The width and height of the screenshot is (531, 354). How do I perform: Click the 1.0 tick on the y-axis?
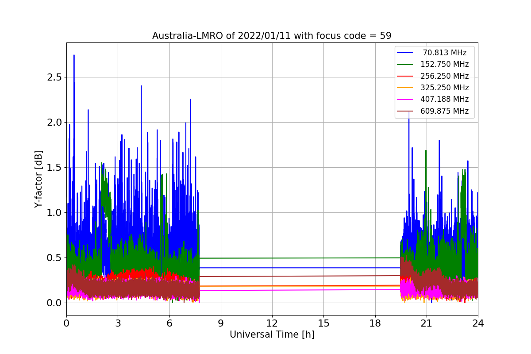point(54,212)
